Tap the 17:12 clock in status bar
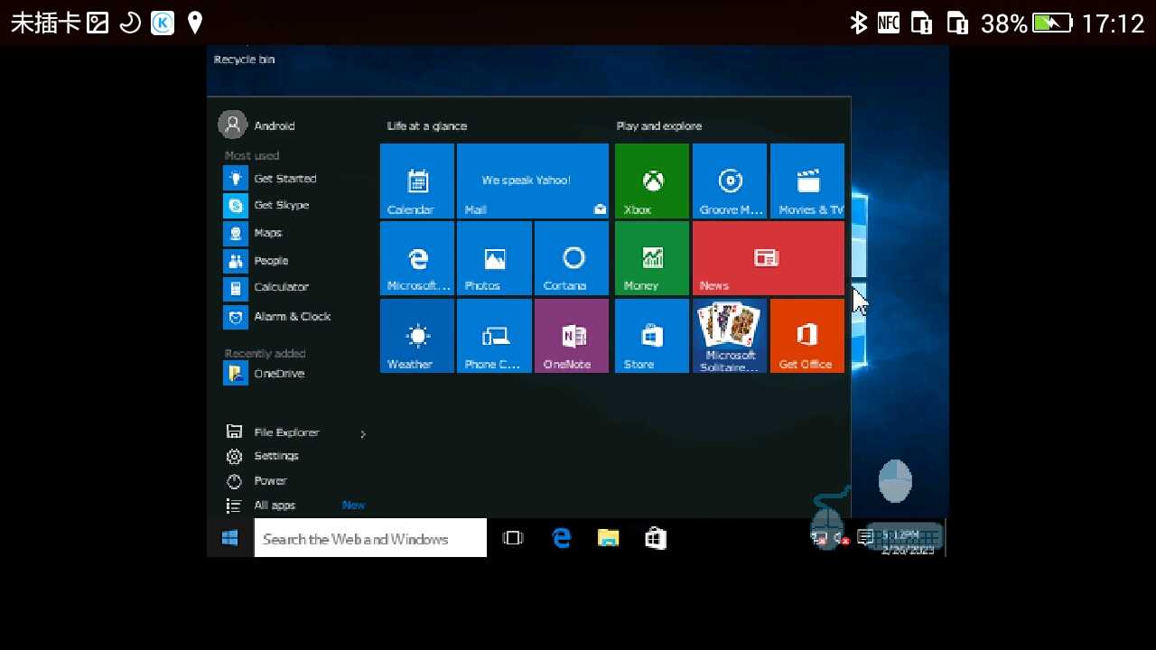 point(1113,23)
